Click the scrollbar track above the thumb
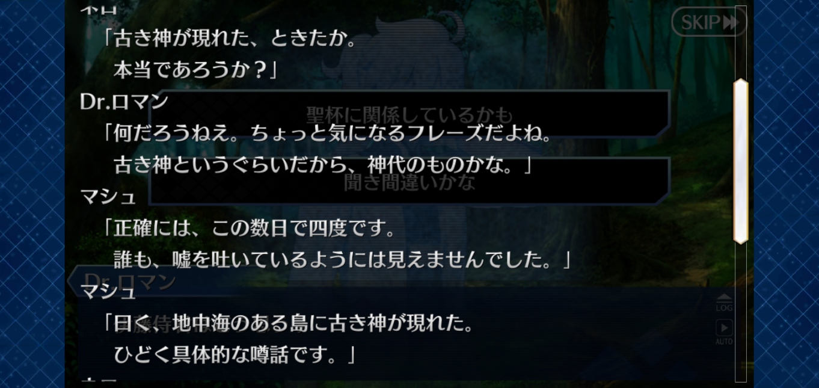The height and width of the screenshot is (388, 819). (x=741, y=42)
